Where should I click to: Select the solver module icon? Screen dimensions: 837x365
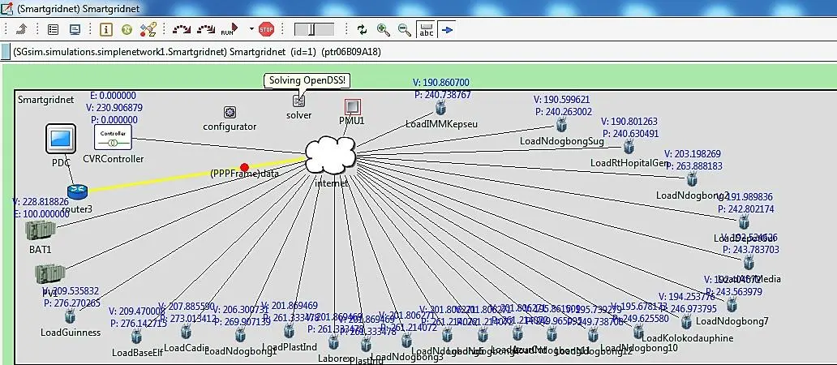click(x=298, y=100)
